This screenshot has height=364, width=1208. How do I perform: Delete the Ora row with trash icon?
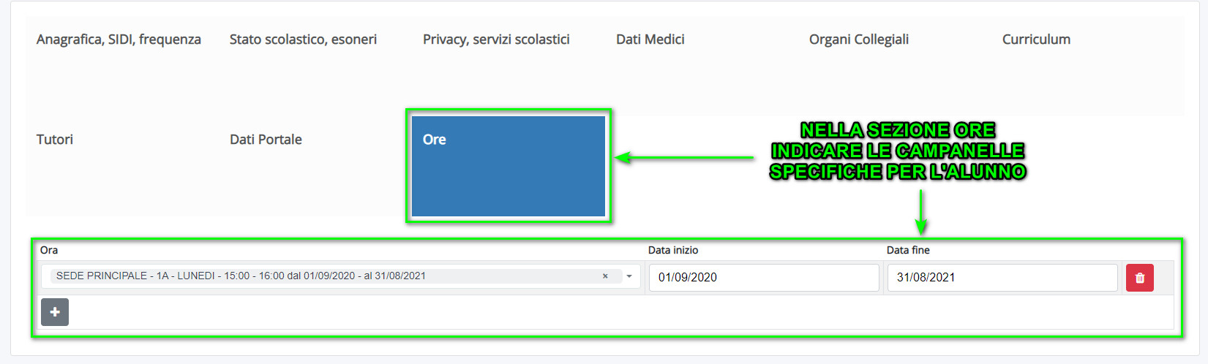pos(1139,278)
